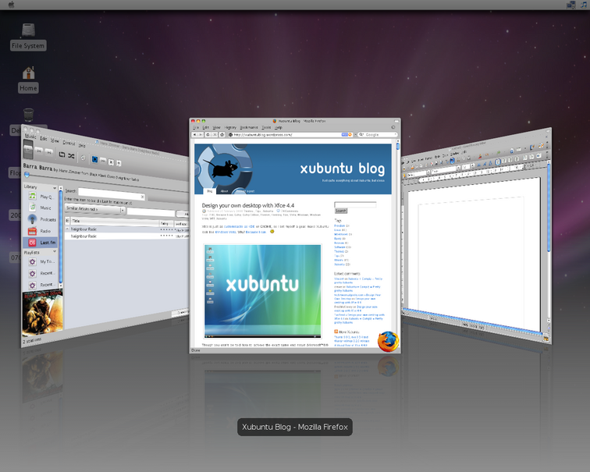Click the Title column header in music player
The height and width of the screenshot is (472, 590).
point(115,222)
